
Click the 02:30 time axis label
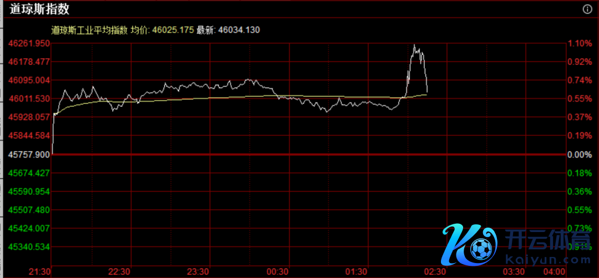434,271
